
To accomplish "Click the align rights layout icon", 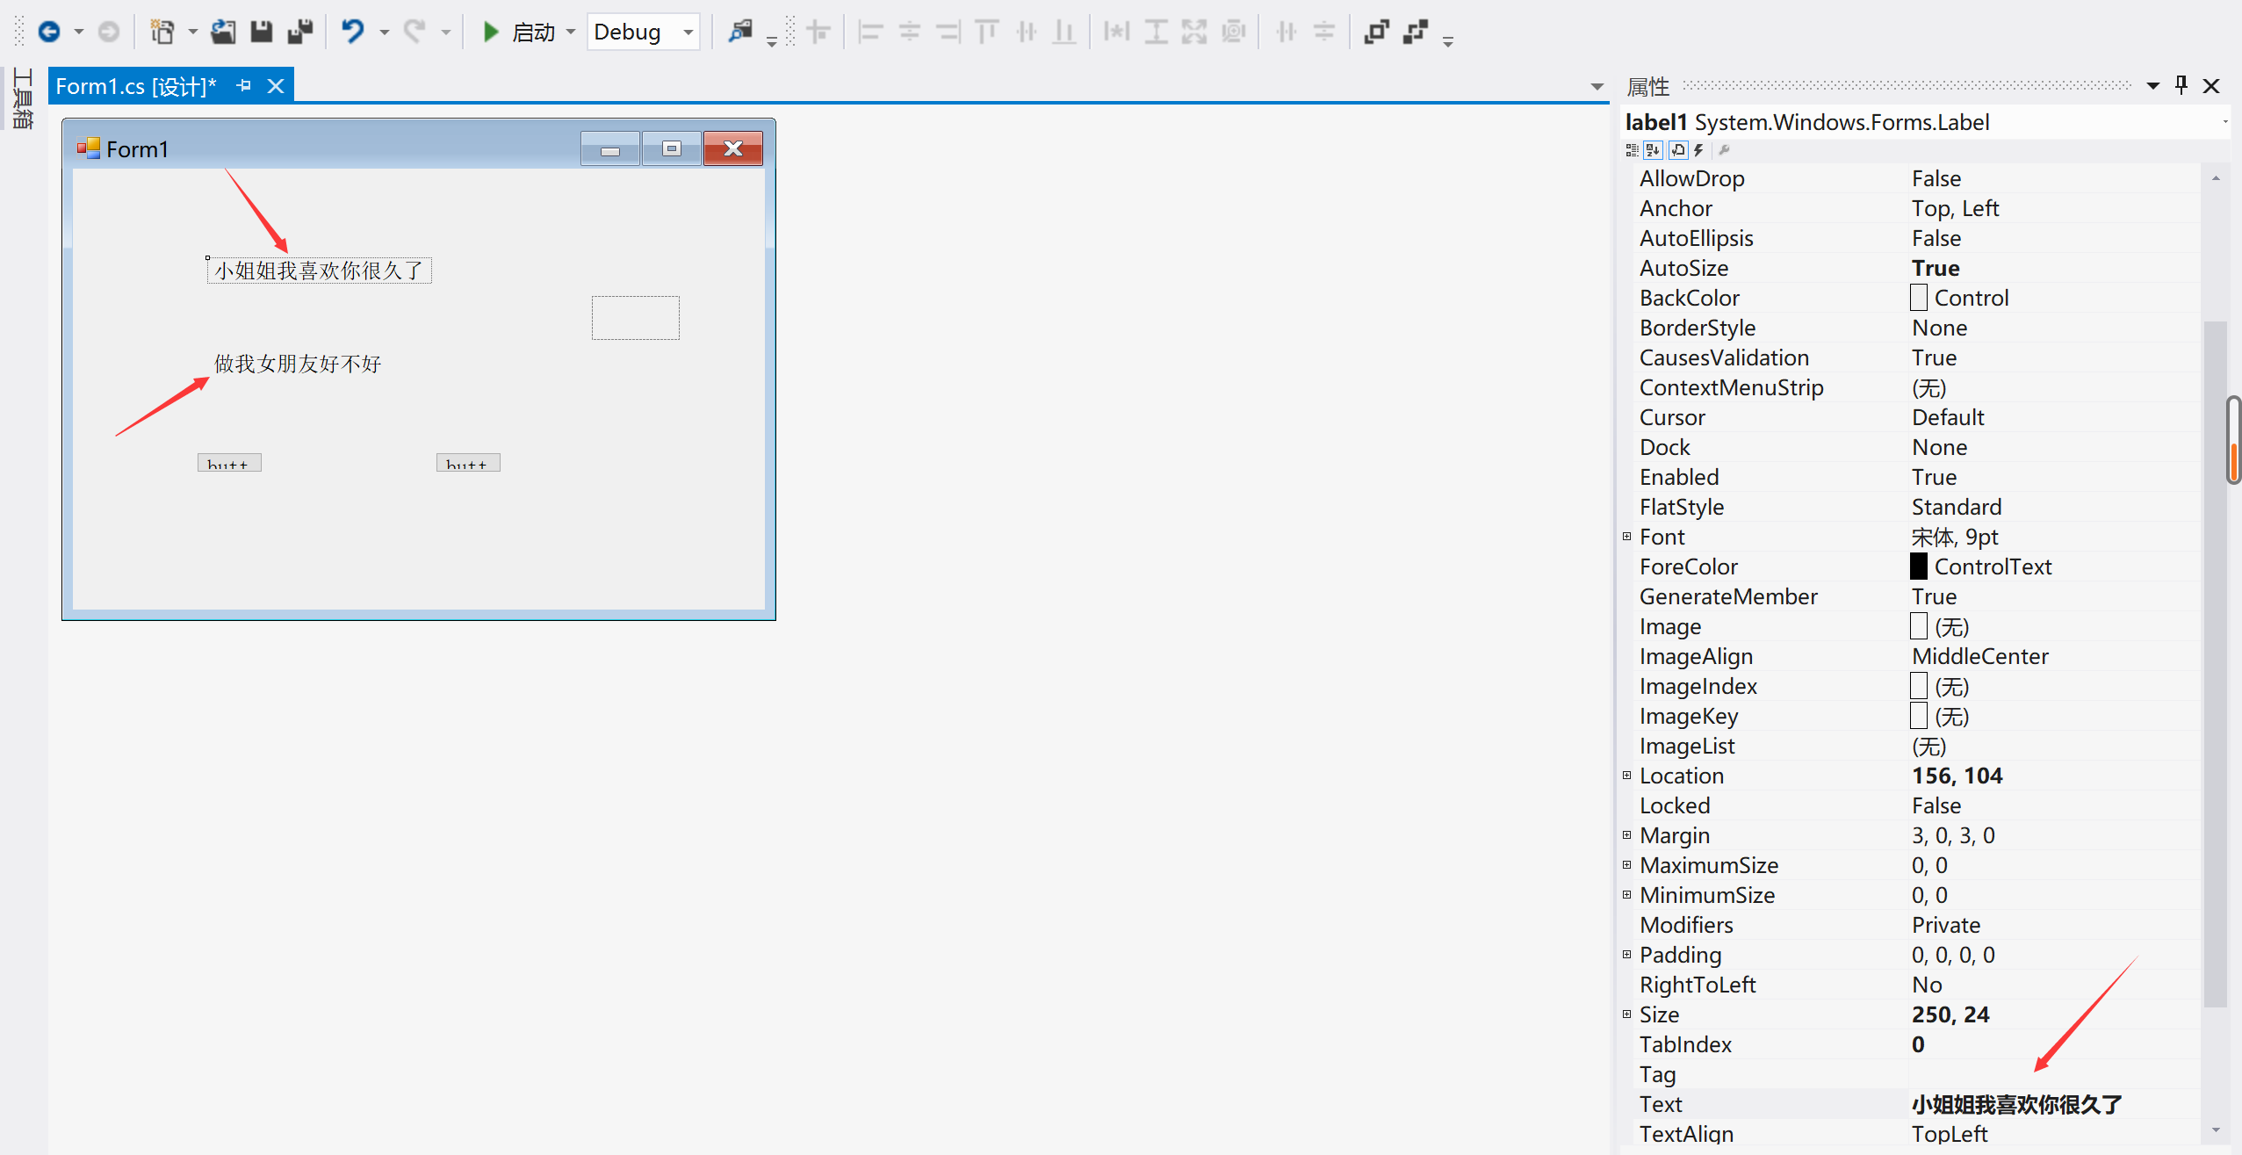I will point(948,32).
